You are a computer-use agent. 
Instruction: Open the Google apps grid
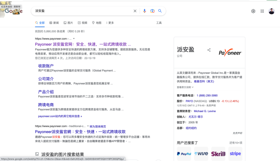click(x=262, y=11)
